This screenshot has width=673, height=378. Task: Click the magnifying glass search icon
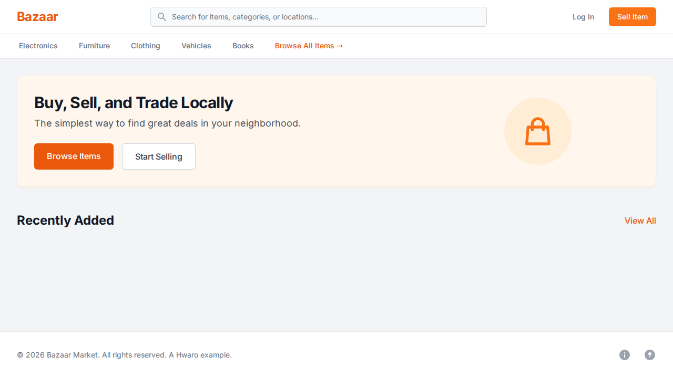pos(162,17)
